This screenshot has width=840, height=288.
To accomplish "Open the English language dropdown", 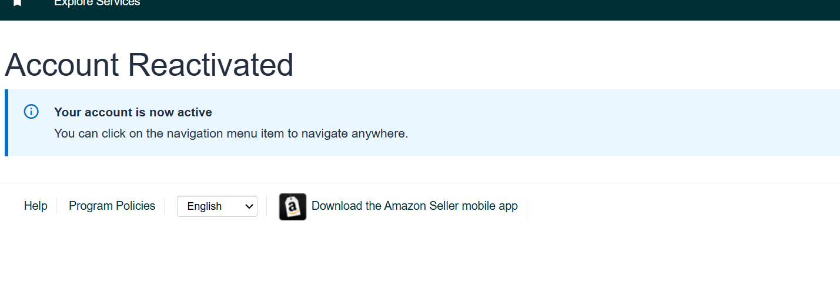I will 217,206.
